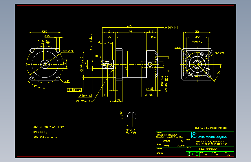Screen dimensions: 251x162
Task: Click the projection symbol in the title block
Action: coord(193,154)
